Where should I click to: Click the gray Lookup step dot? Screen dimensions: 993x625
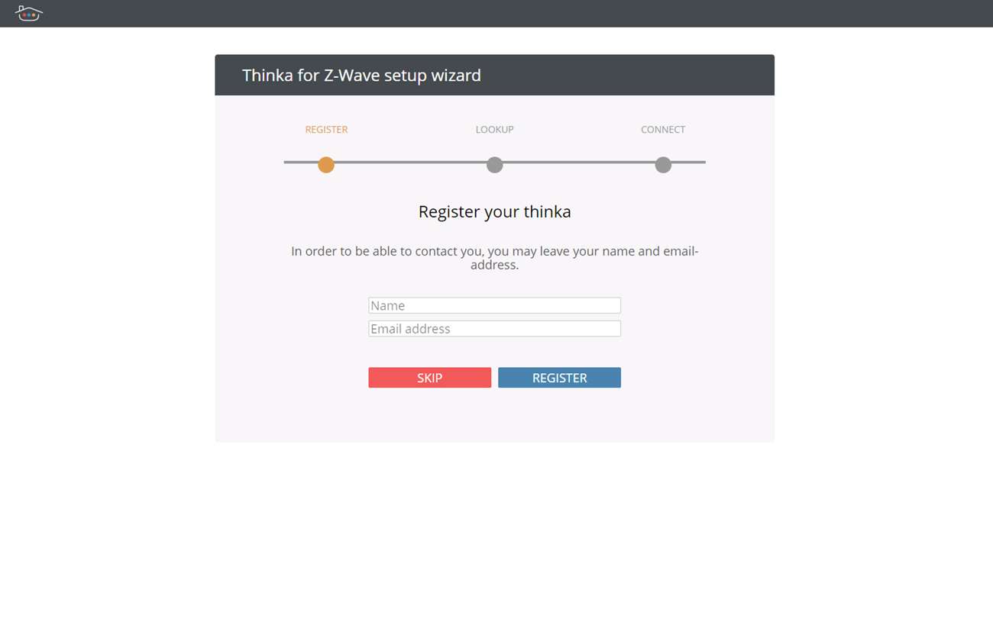495,165
